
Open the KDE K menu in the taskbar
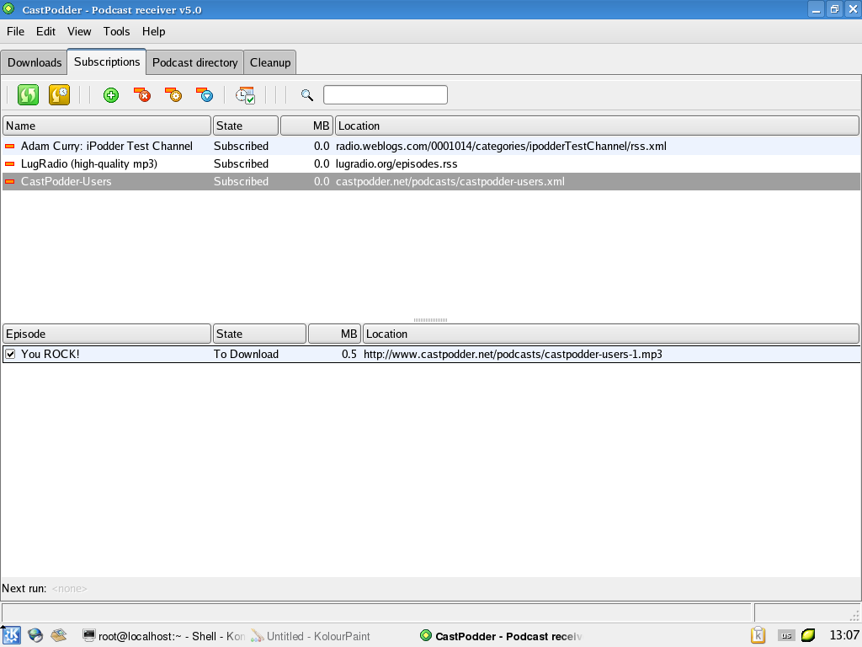pos(12,635)
